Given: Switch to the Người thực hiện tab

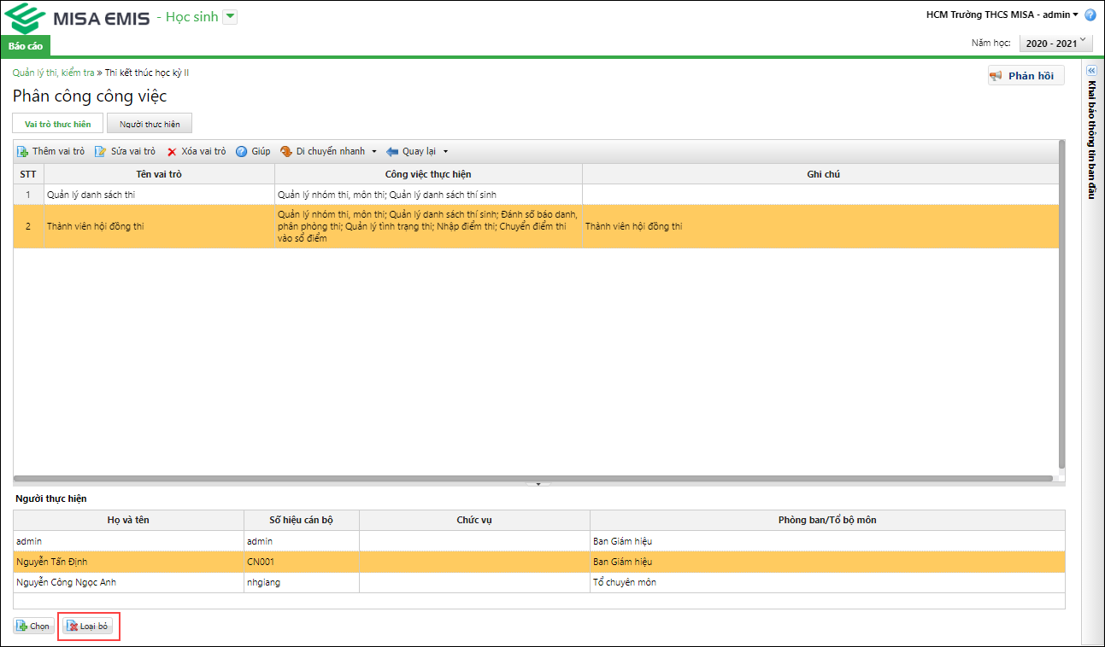Looking at the screenshot, I should (150, 124).
